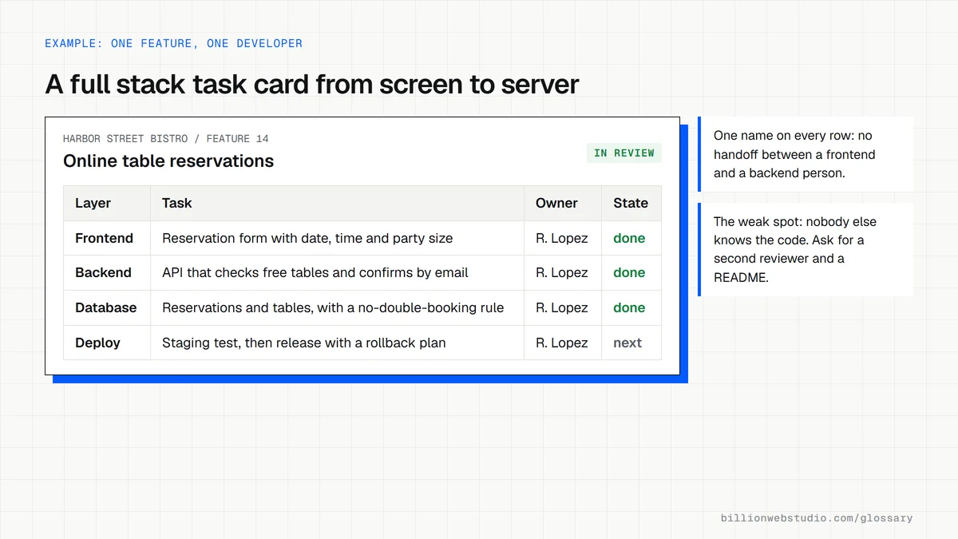Select the 'Online table reservations' card title

(x=168, y=161)
